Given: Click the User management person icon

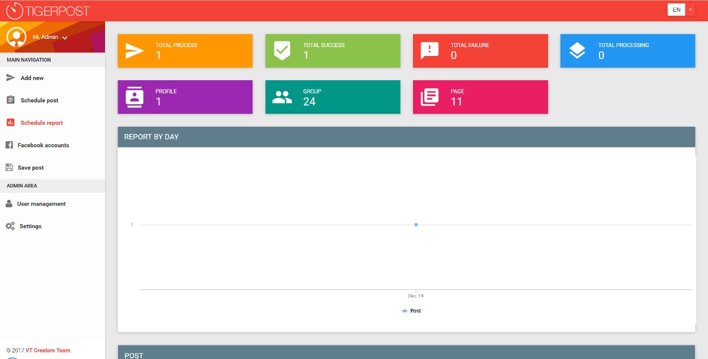Looking at the screenshot, I should [9, 204].
